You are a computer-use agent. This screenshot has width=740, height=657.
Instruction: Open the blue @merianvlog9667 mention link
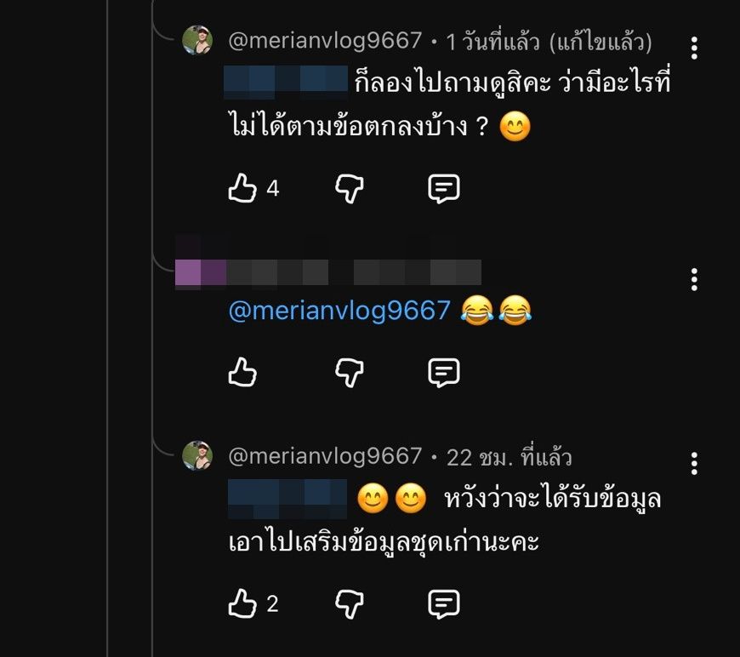[339, 311]
